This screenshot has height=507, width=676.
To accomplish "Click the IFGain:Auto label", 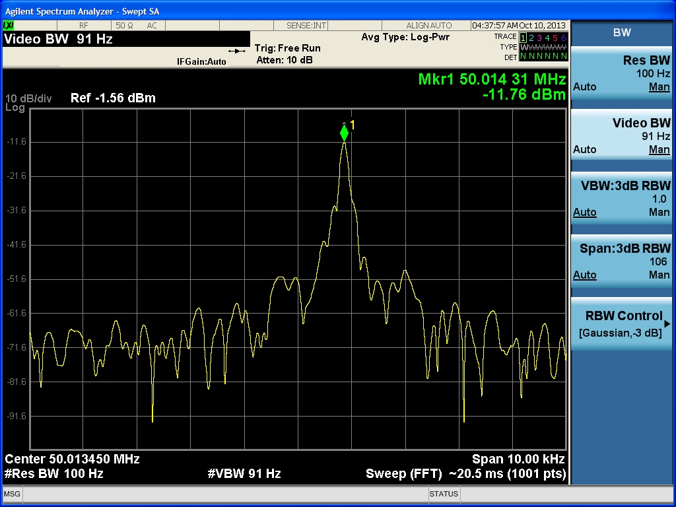I will pyautogui.click(x=201, y=61).
